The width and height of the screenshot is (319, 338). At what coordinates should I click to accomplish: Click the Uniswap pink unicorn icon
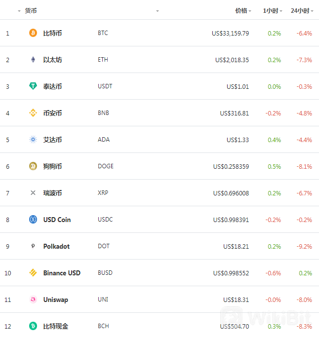(x=33, y=300)
